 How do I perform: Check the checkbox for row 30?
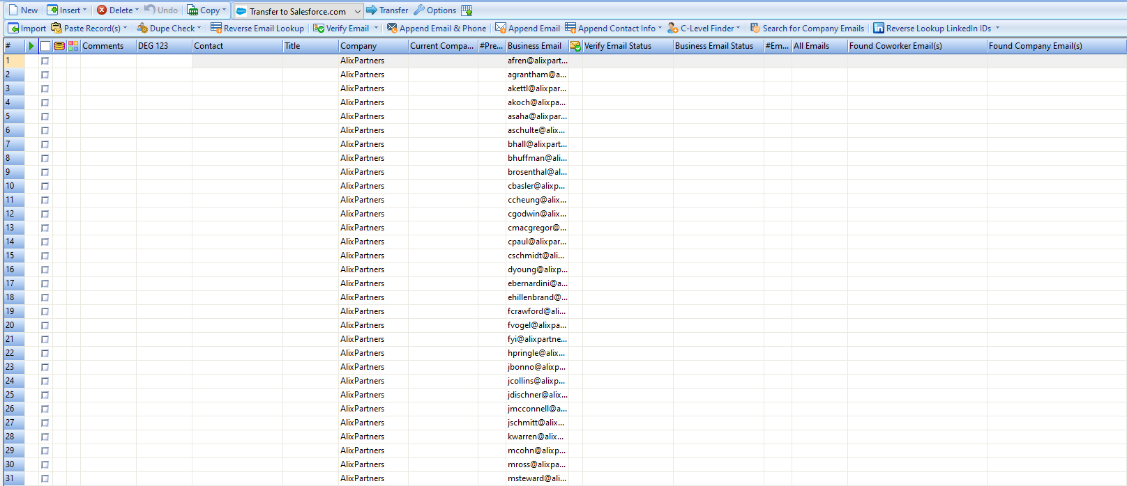tap(45, 465)
